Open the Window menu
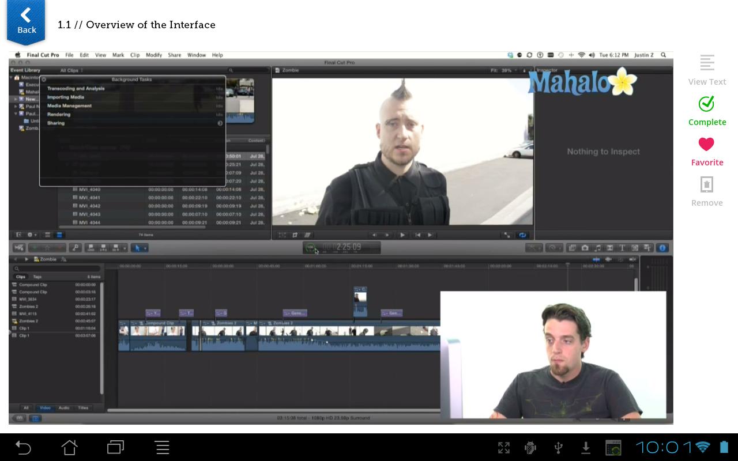Image resolution: width=738 pixels, height=461 pixels. pos(197,55)
